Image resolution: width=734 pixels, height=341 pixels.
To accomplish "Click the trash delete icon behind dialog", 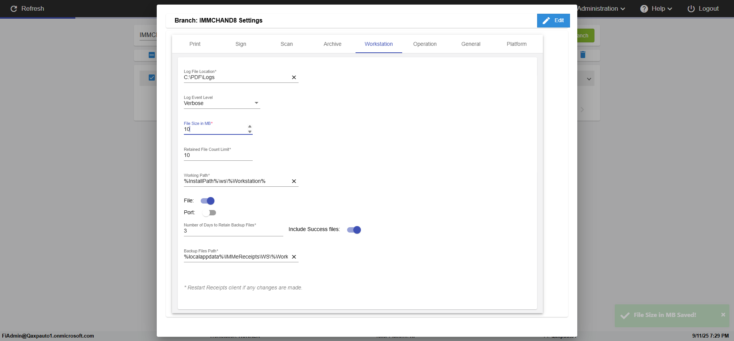I will [x=583, y=55].
